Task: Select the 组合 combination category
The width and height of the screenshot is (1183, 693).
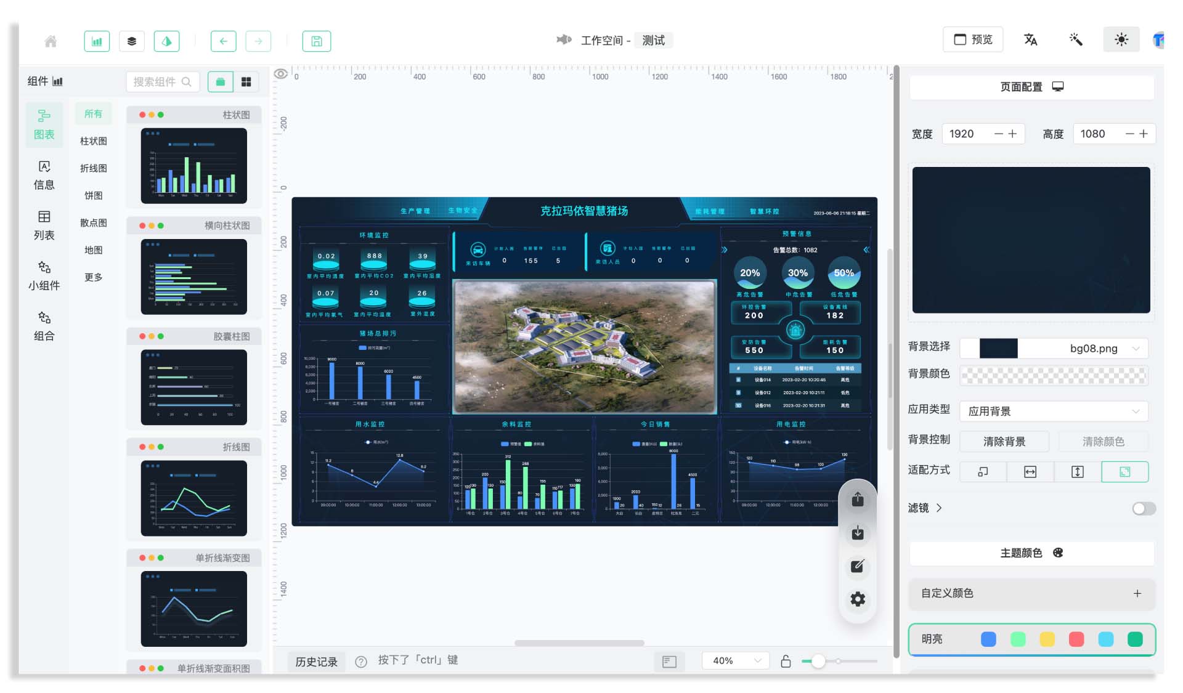Action: click(x=44, y=326)
